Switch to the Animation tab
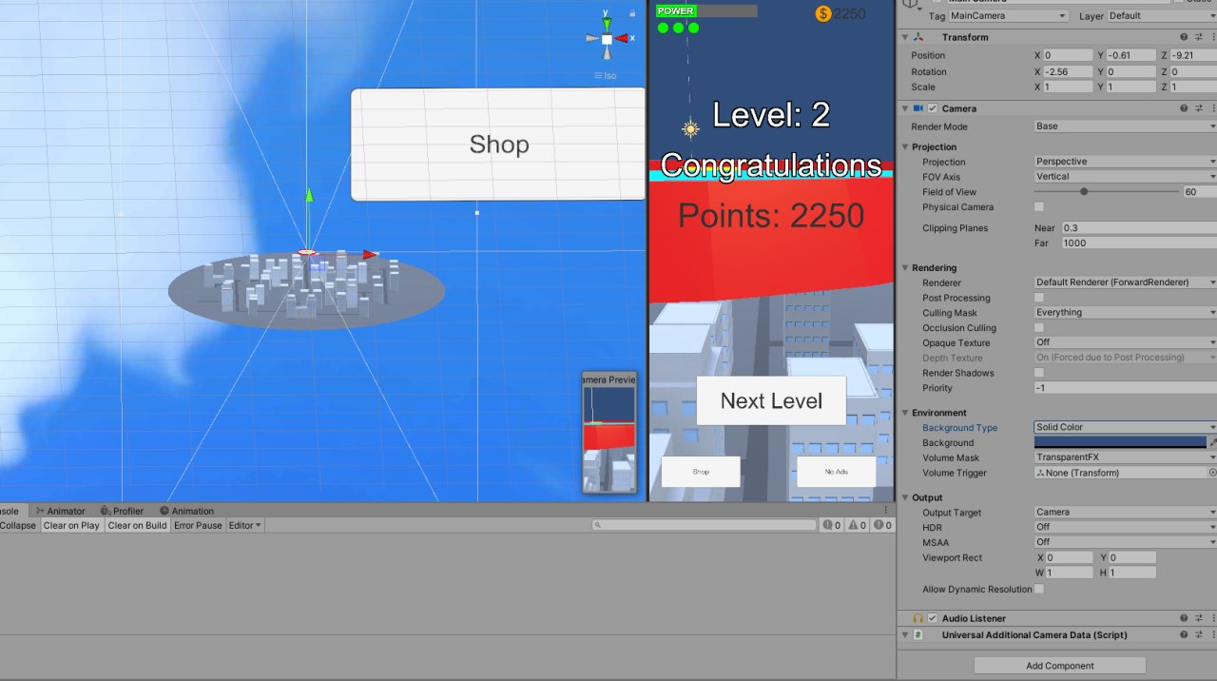The width and height of the screenshot is (1217, 681). click(x=187, y=511)
